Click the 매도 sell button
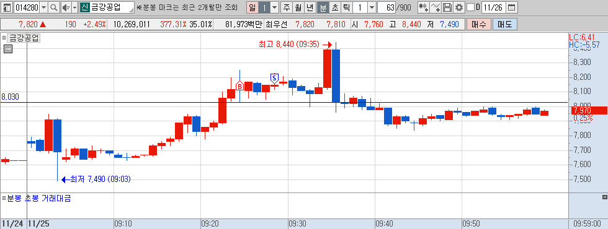 point(505,24)
